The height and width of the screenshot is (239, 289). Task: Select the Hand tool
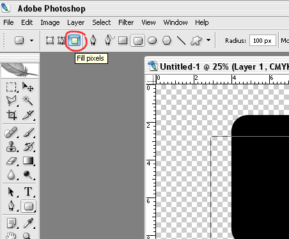point(11,236)
